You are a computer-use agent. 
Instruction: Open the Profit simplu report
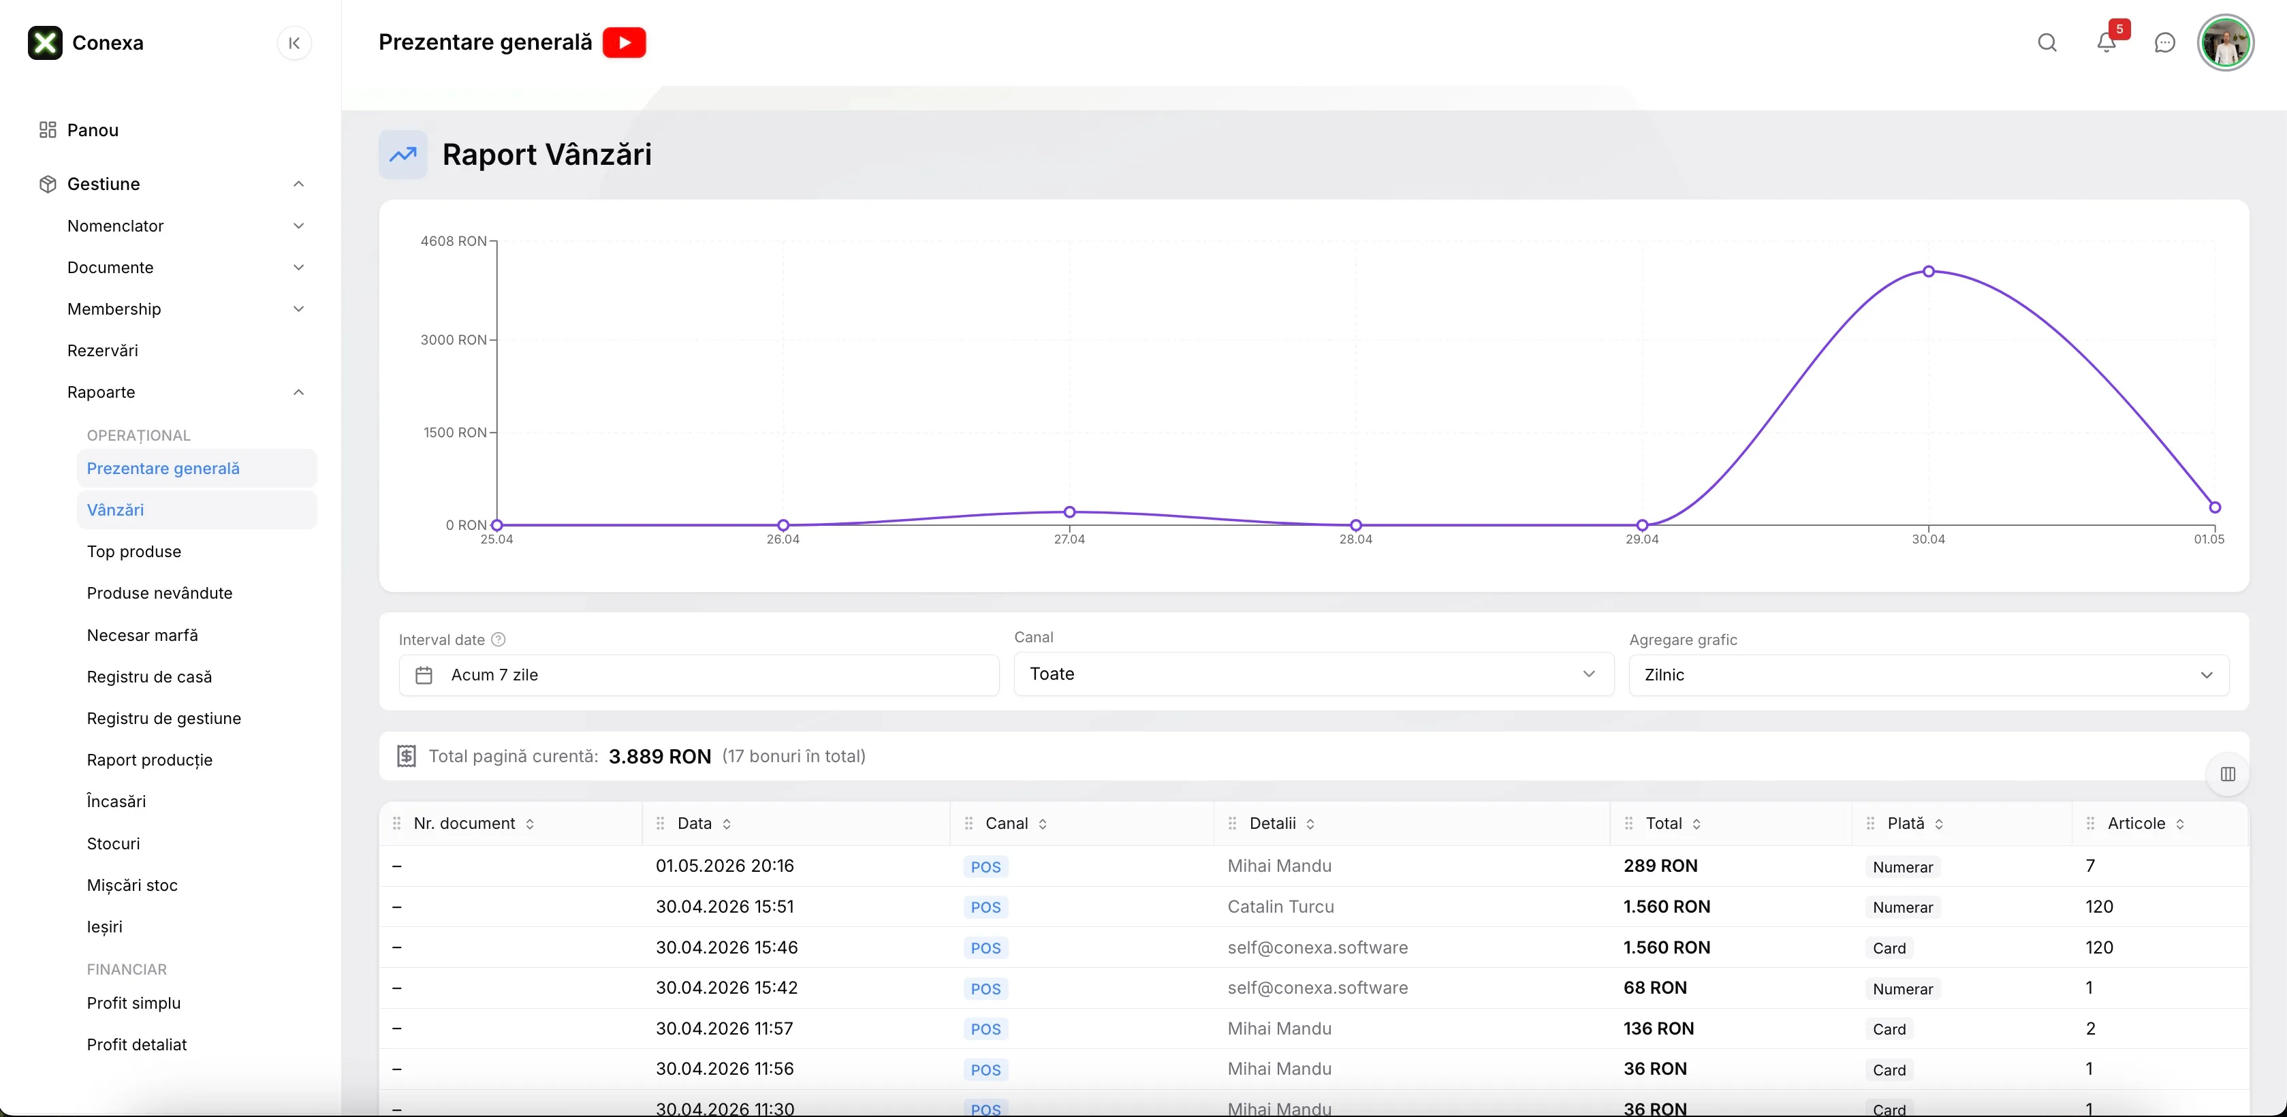pos(134,1003)
